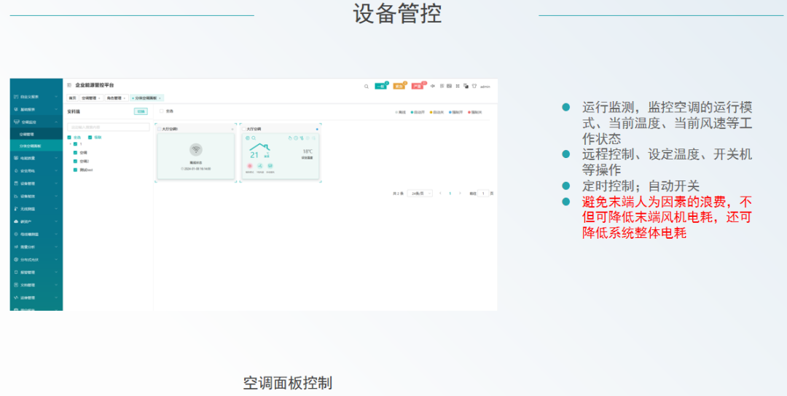Open the orange 紧急 alarm badge
This screenshot has height=396, width=787.
coord(399,86)
